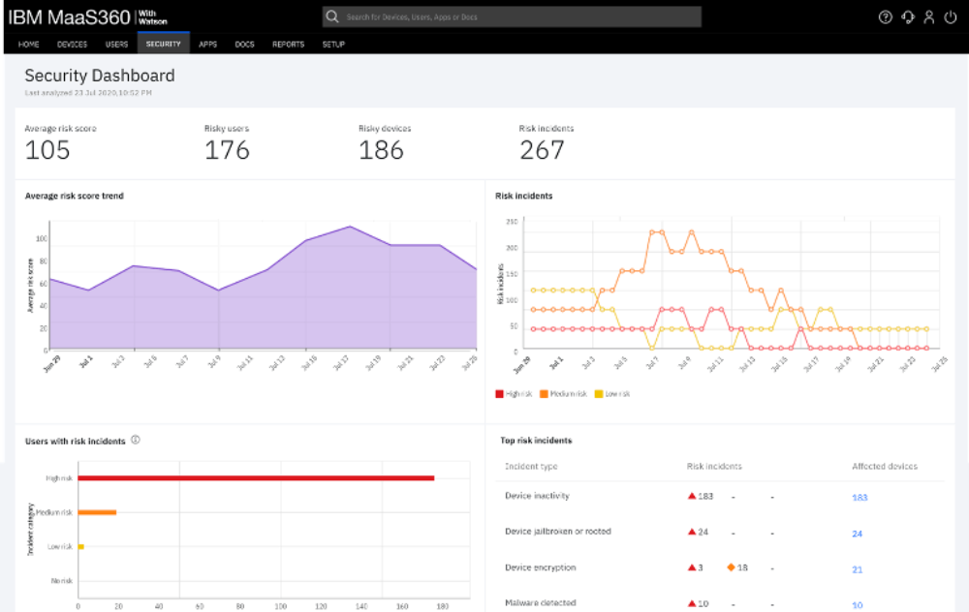Open the Devices menu tab
The image size is (969, 612).
tap(72, 45)
